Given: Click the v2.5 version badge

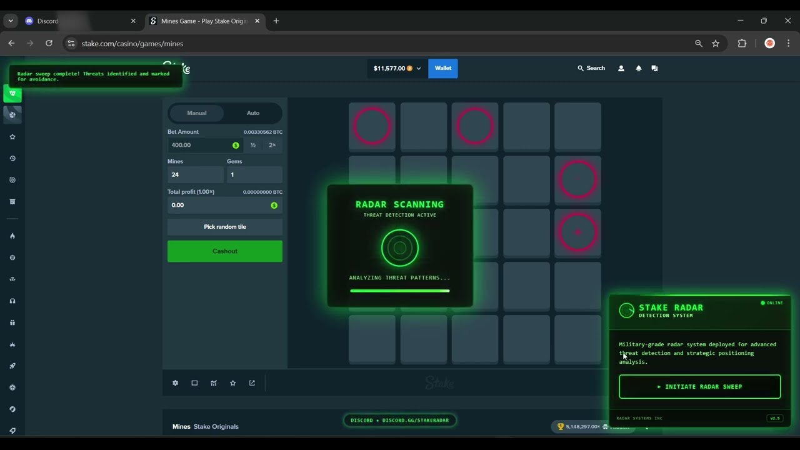Looking at the screenshot, I should pos(775,418).
